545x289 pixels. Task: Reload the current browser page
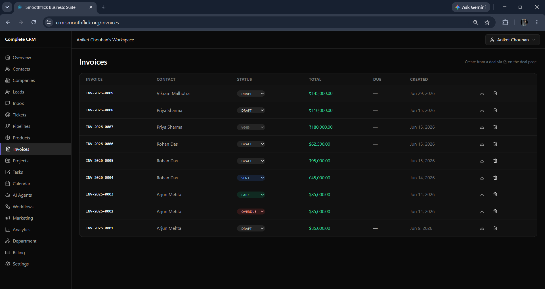point(33,22)
